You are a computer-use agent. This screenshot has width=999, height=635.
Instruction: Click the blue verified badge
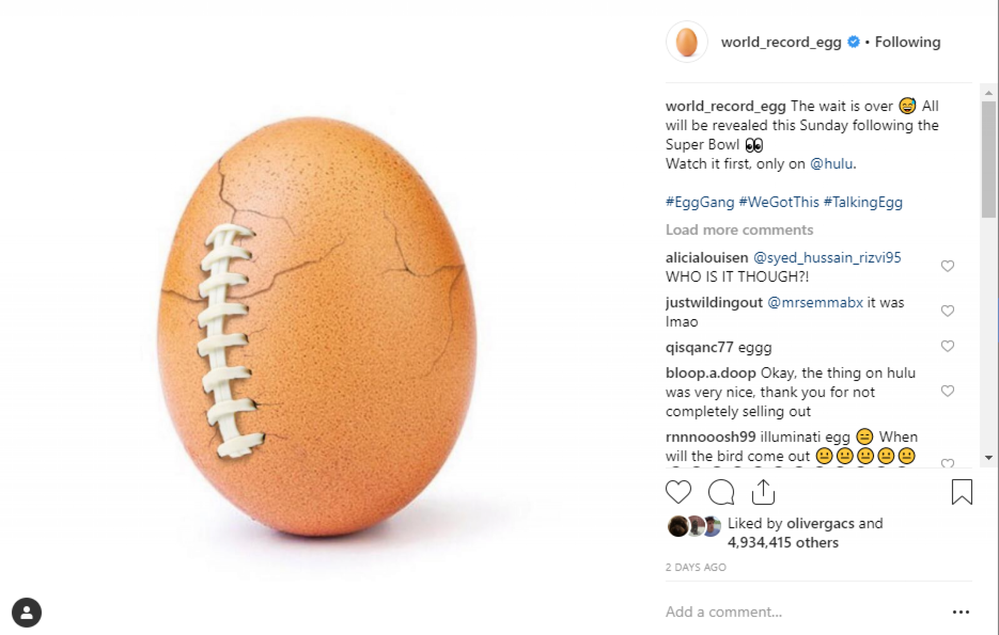coord(853,42)
